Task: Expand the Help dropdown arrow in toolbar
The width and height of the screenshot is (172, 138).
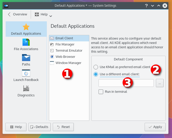Action: (51, 16)
